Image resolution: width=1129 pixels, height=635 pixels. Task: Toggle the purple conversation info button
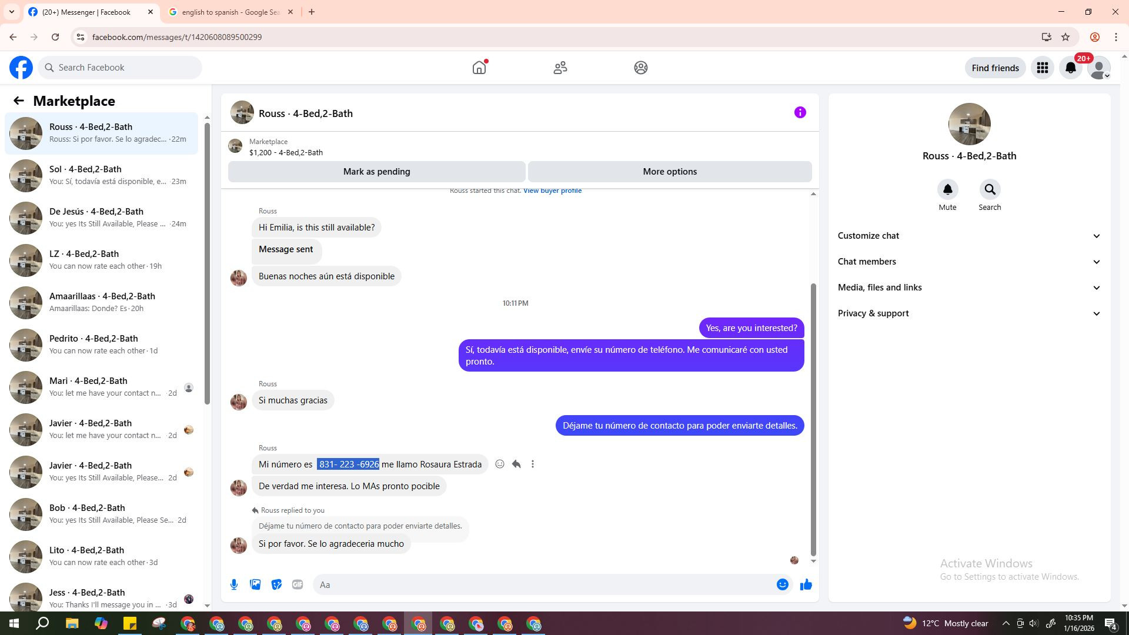pyautogui.click(x=800, y=112)
